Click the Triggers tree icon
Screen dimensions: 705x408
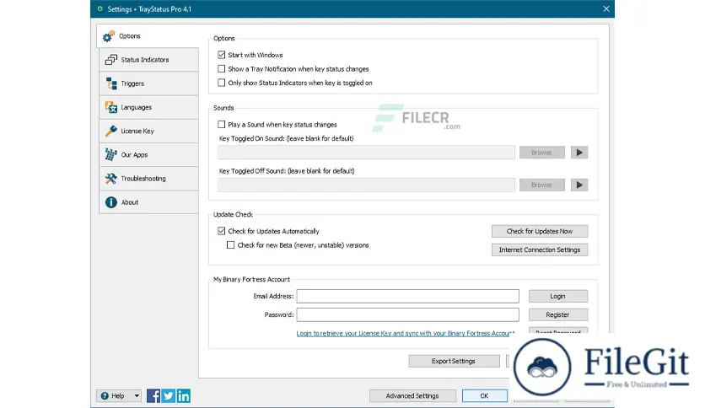111,83
